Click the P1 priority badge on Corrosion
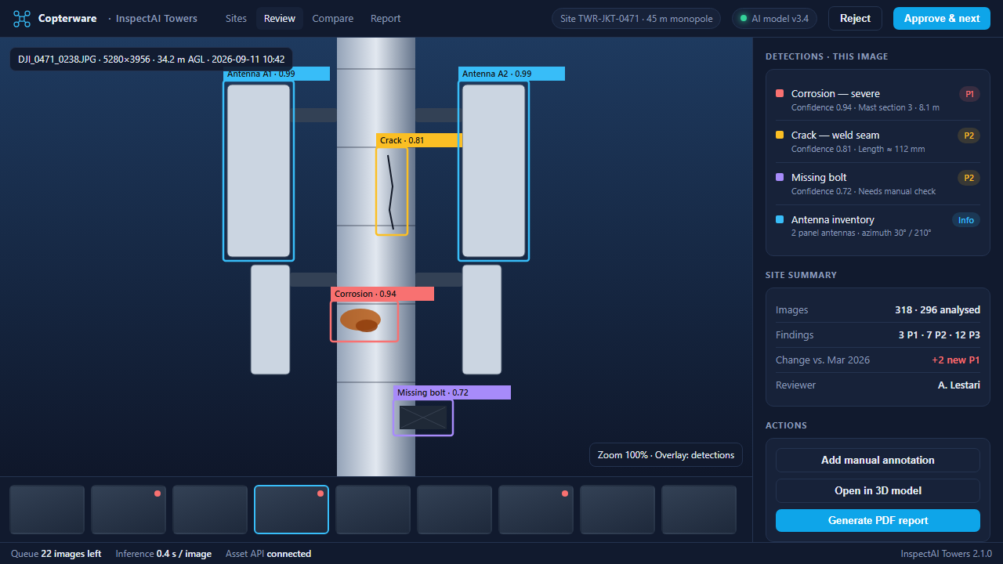This screenshot has width=1003, height=564. 969,94
